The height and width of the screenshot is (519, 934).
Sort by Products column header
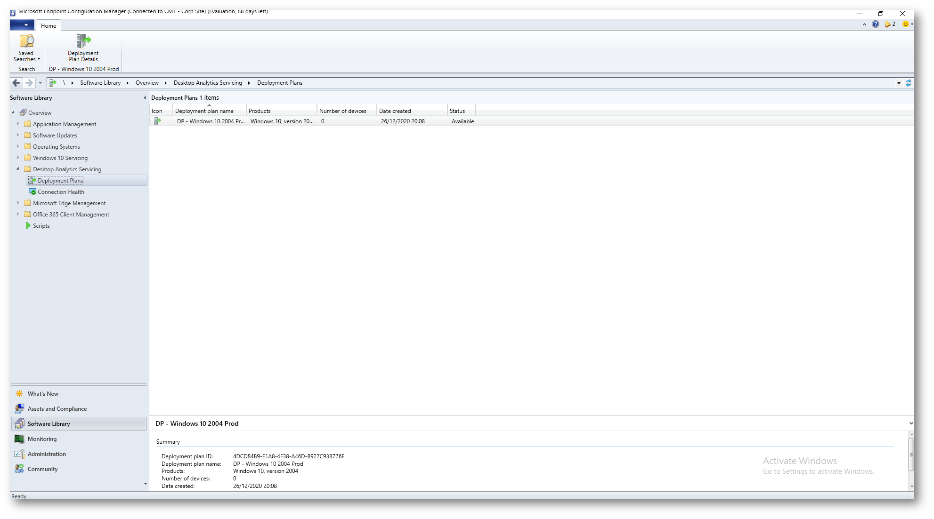[x=282, y=111]
